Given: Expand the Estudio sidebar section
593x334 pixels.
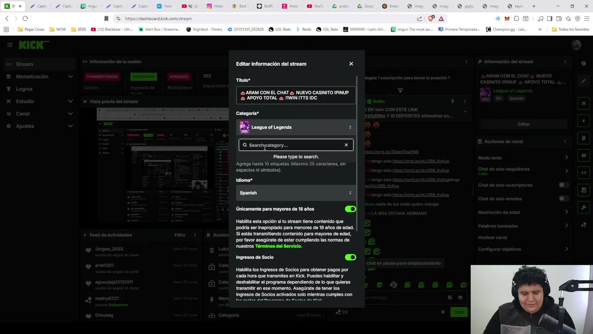Looking at the screenshot, I should [39, 101].
